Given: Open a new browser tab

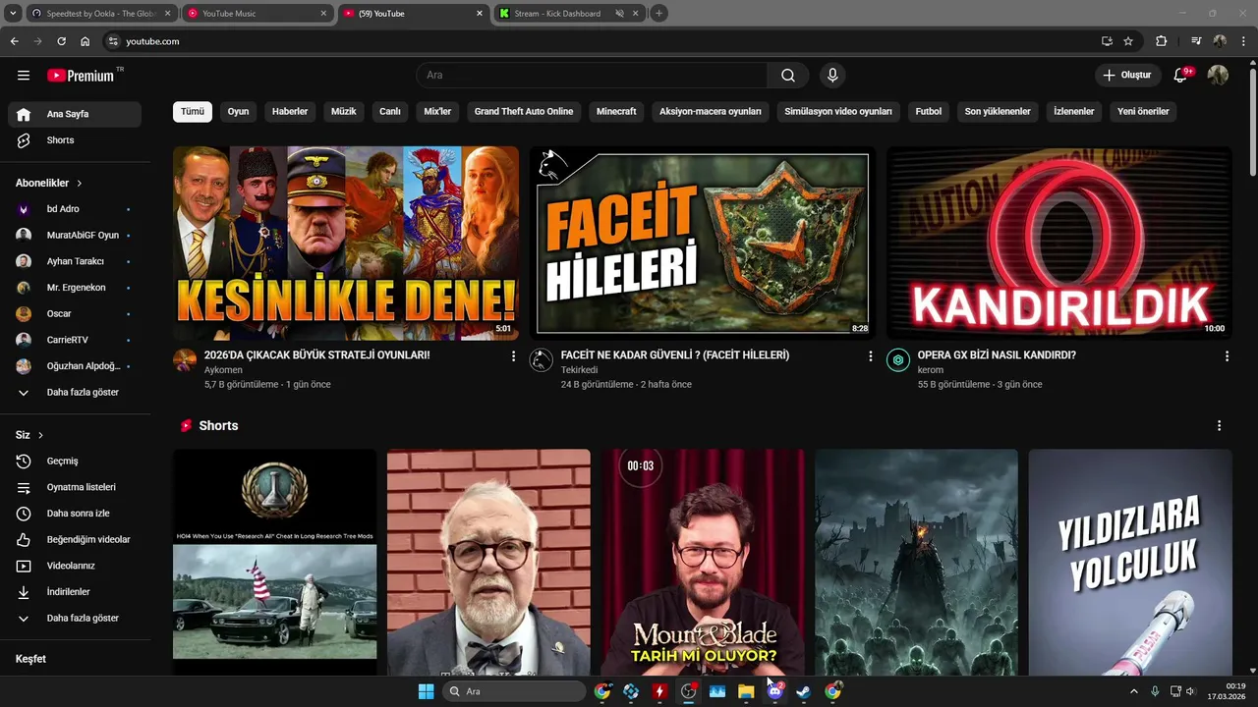Looking at the screenshot, I should pos(659,13).
